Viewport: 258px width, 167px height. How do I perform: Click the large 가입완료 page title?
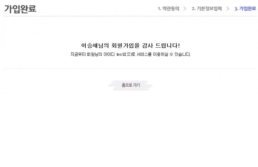[20, 9]
